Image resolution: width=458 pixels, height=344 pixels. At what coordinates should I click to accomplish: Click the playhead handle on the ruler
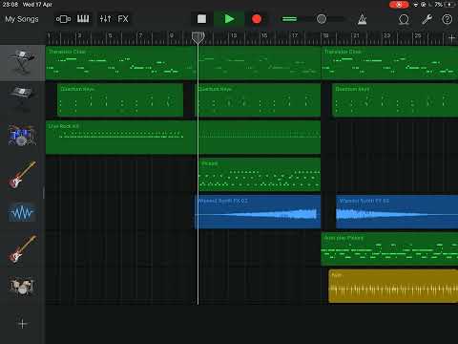(x=198, y=37)
